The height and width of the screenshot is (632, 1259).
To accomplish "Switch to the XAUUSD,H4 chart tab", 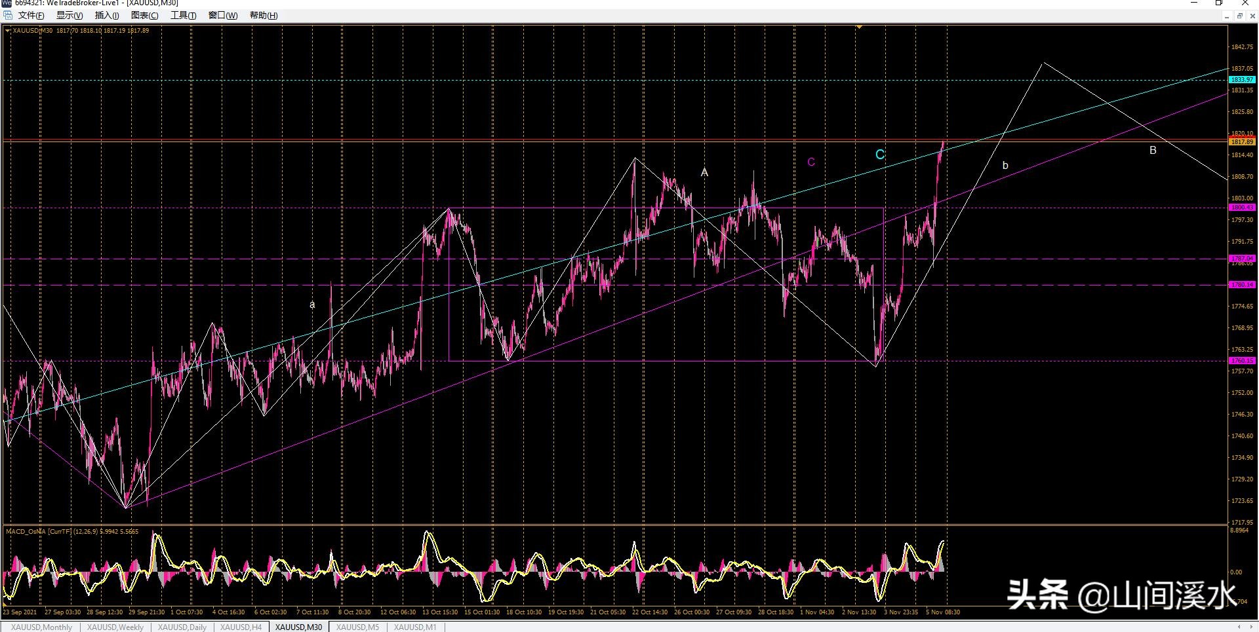I will coord(241,627).
